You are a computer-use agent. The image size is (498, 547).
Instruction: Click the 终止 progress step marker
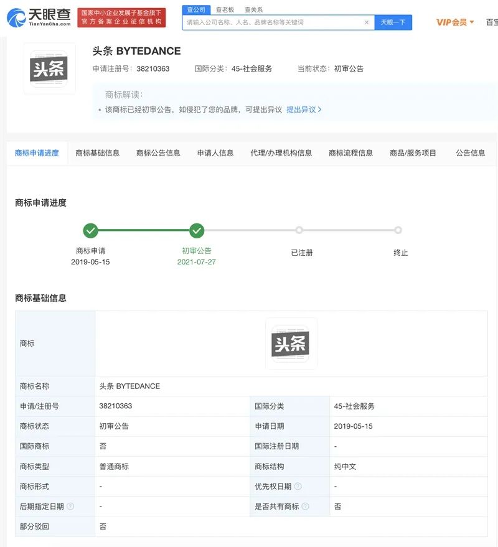click(398, 230)
